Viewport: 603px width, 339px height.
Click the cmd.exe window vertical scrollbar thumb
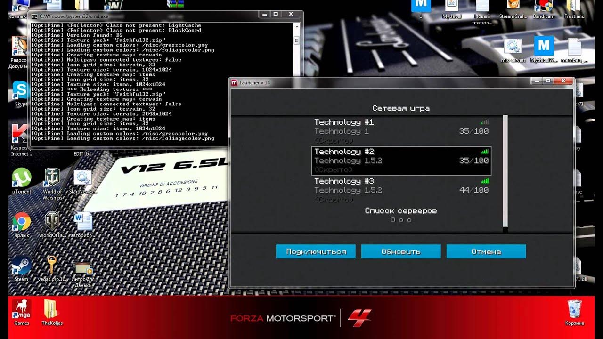(296, 40)
